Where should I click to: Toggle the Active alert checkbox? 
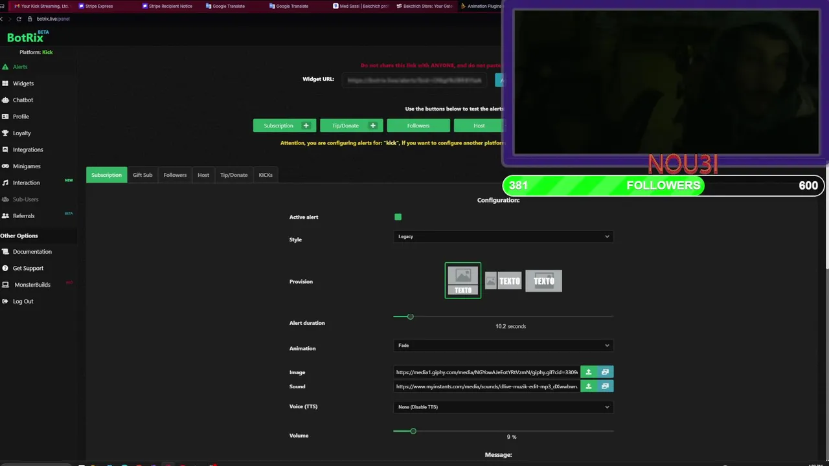[398, 217]
